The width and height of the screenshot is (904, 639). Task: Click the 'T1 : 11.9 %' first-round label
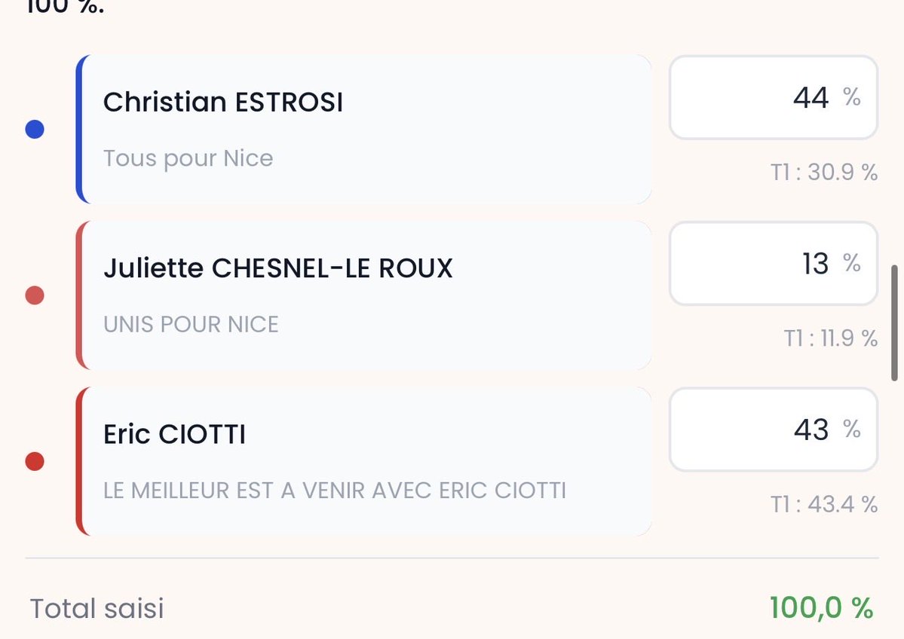click(x=830, y=338)
